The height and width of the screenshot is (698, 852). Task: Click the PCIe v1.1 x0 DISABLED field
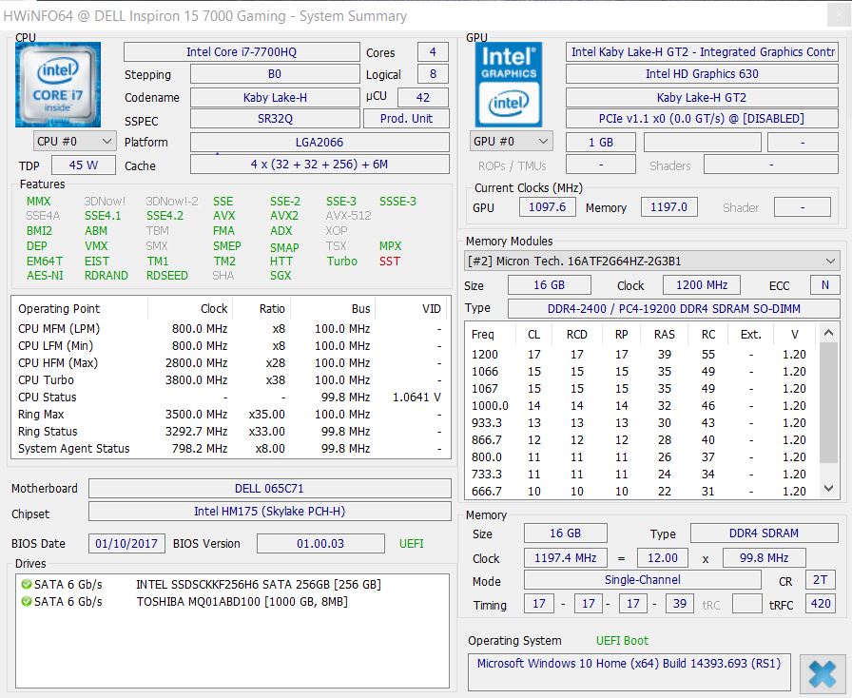coord(702,119)
